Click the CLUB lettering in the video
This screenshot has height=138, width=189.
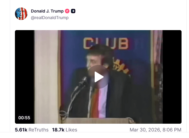pos(106,44)
